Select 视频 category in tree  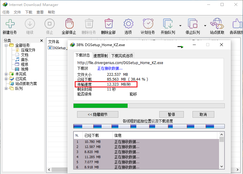(x=25, y=69)
